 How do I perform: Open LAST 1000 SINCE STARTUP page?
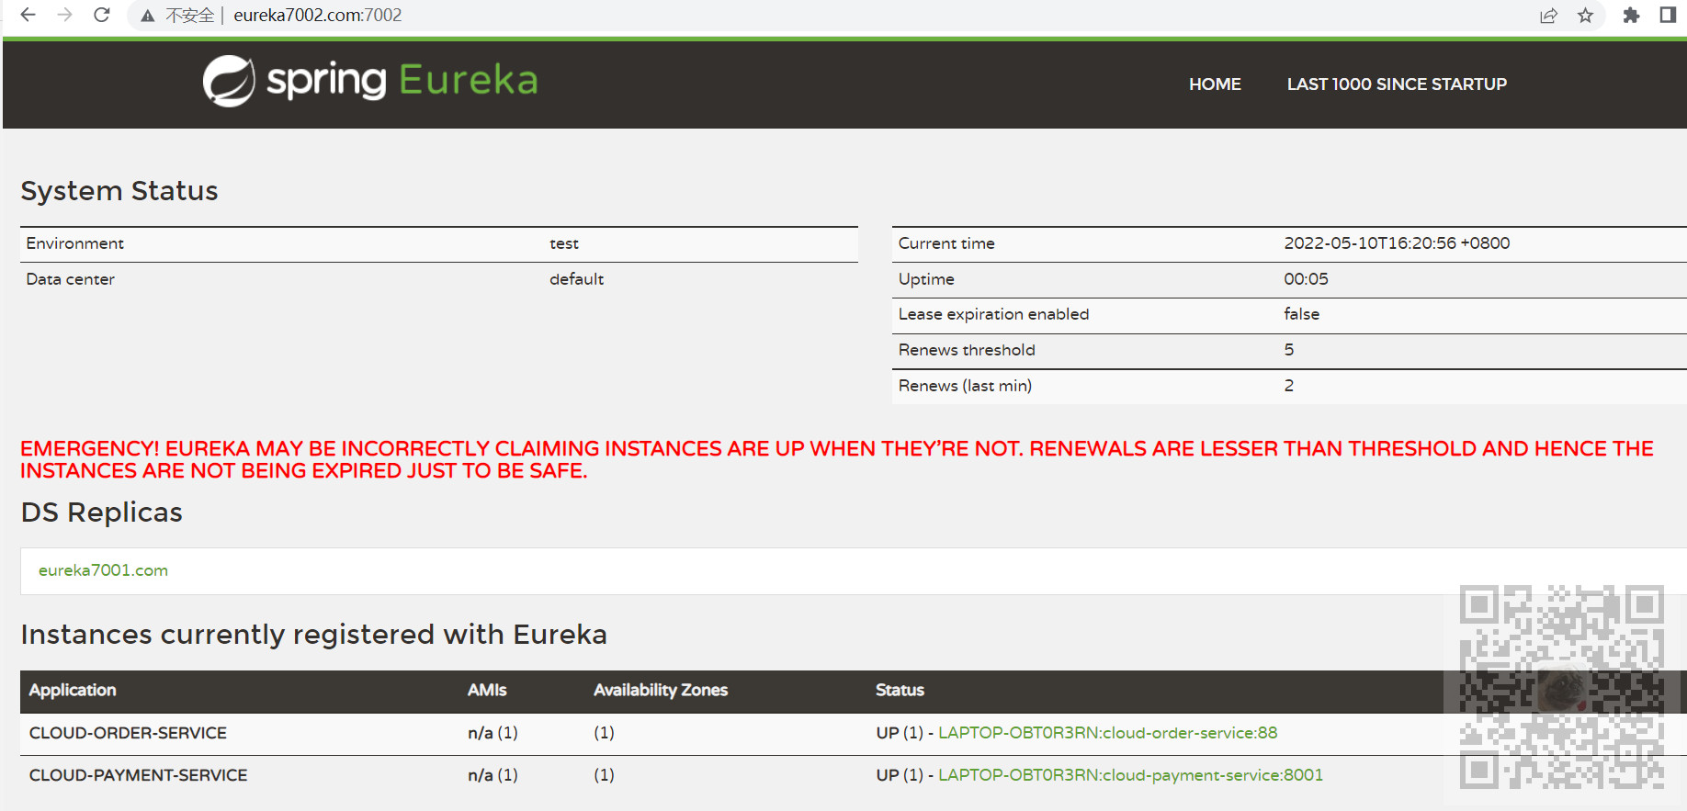(x=1397, y=84)
